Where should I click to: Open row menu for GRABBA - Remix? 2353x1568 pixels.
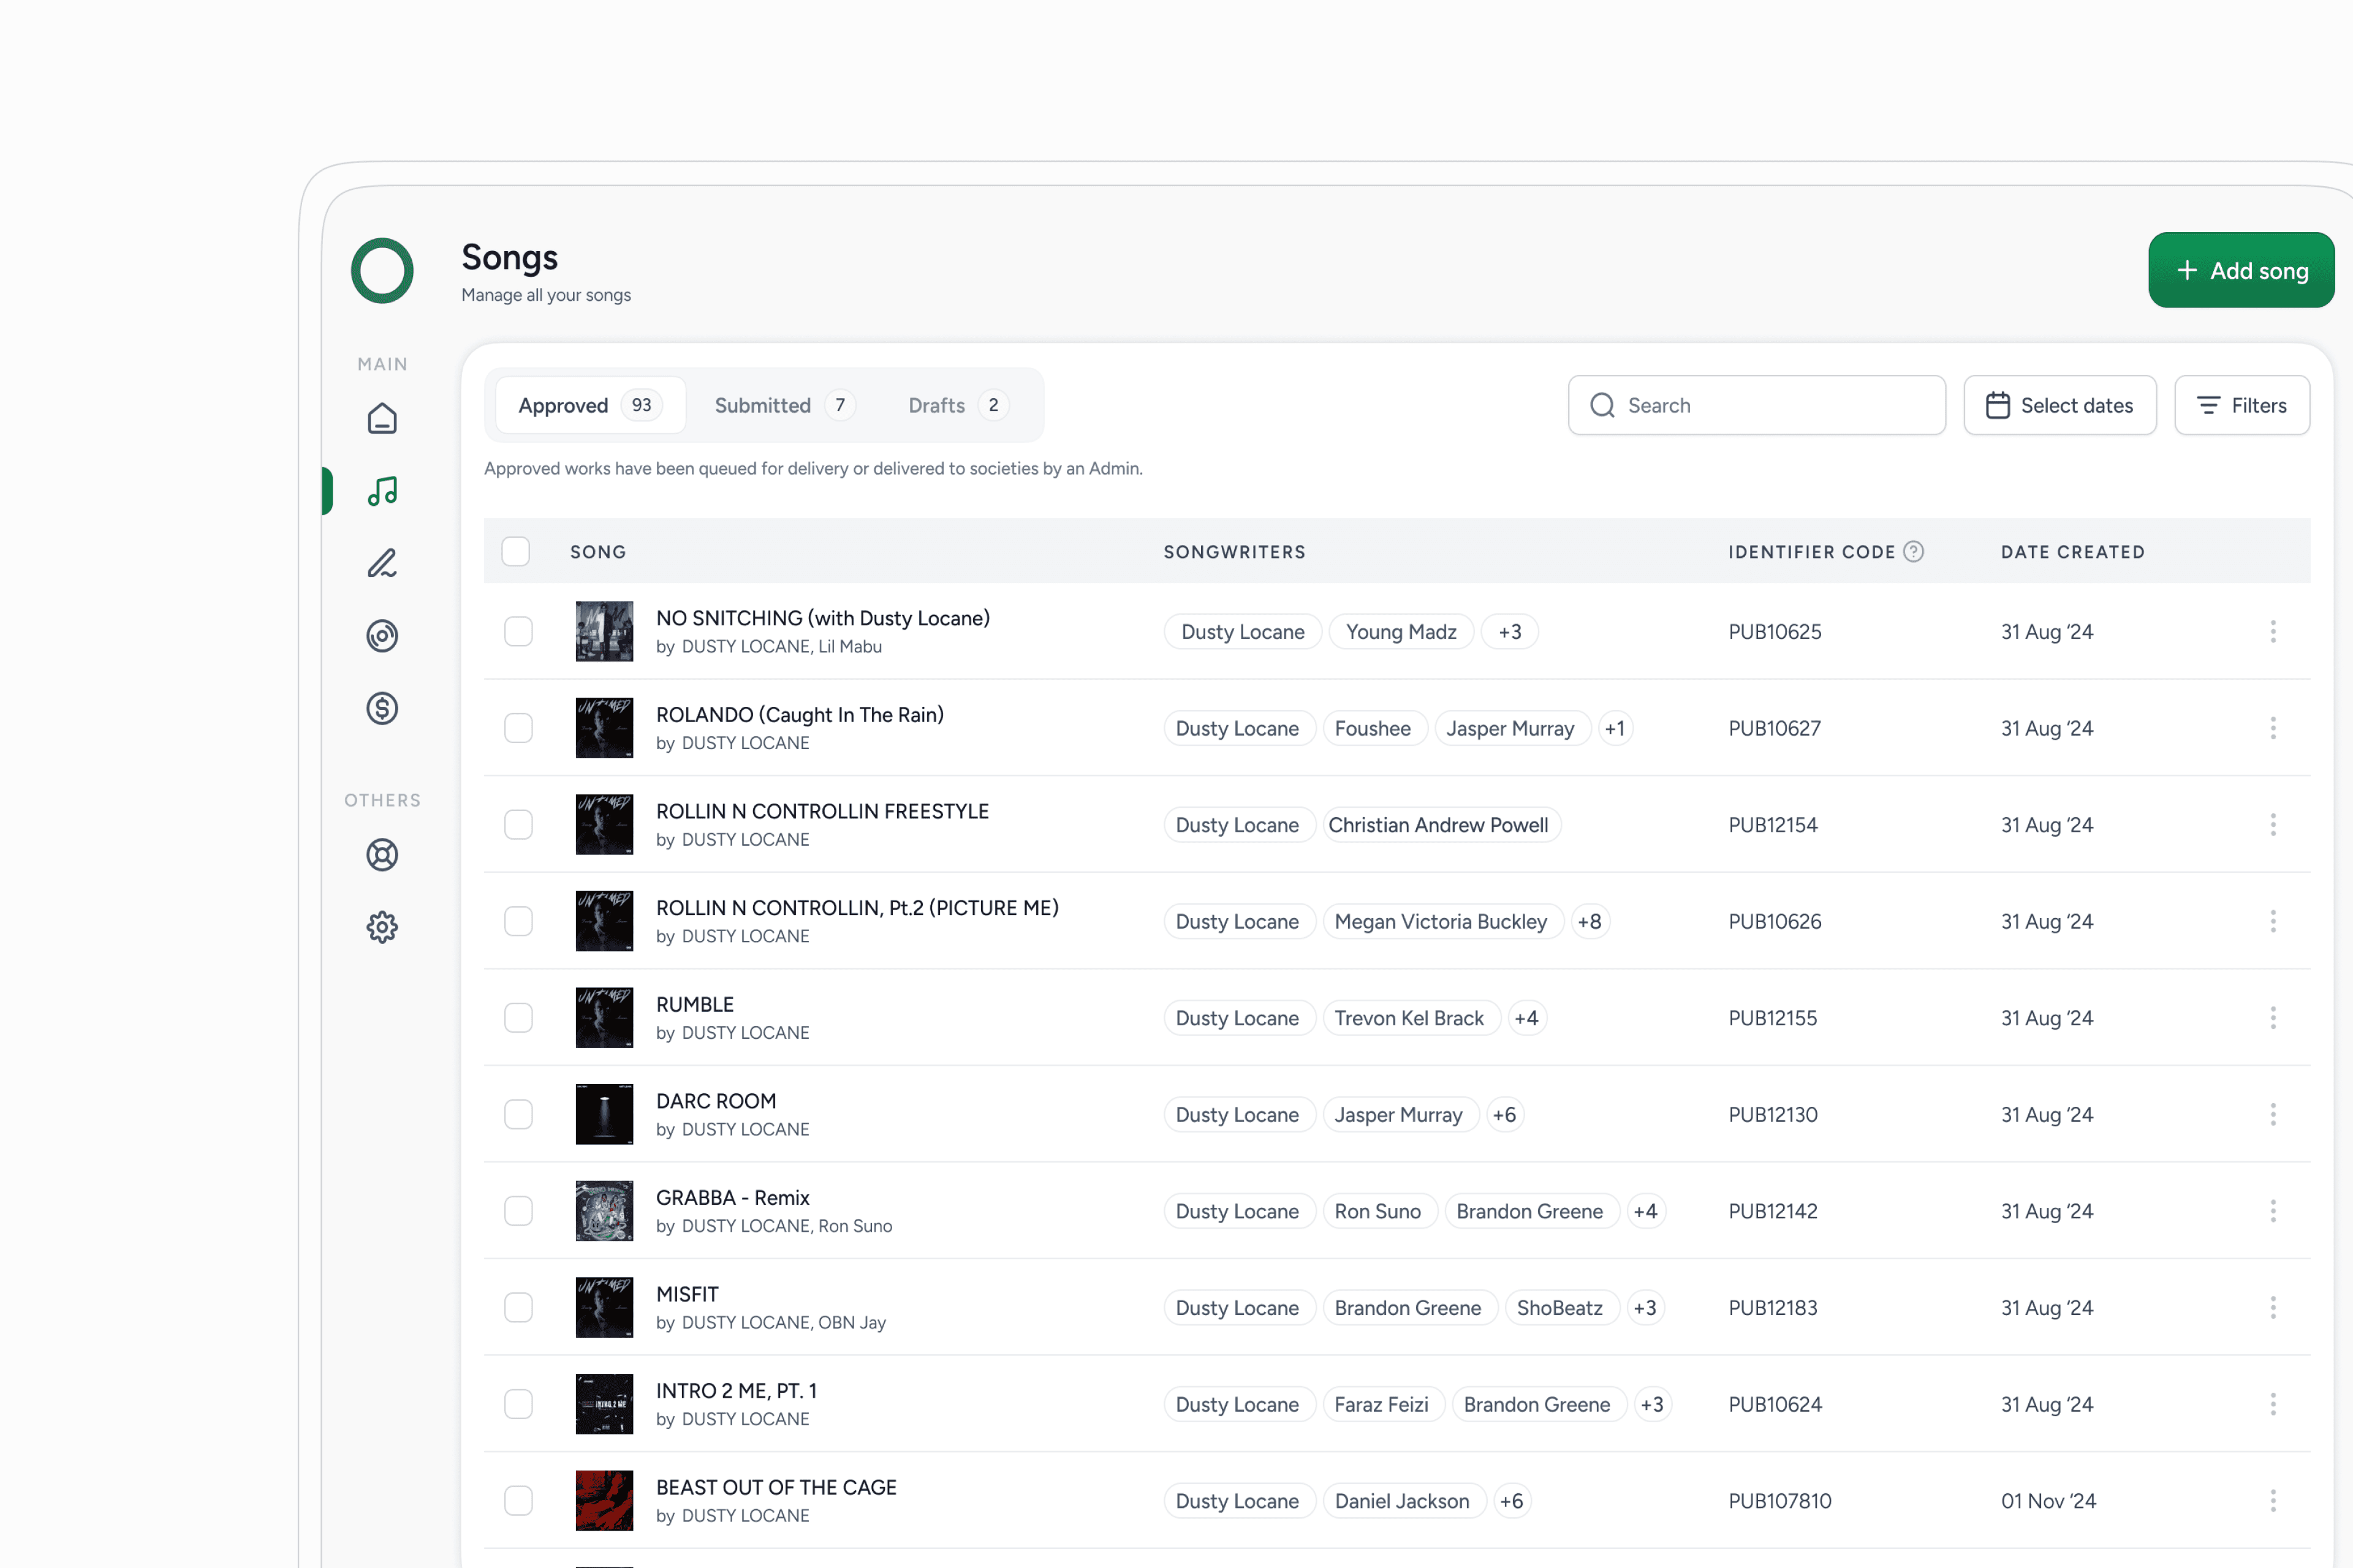click(x=2273, y=1211)
